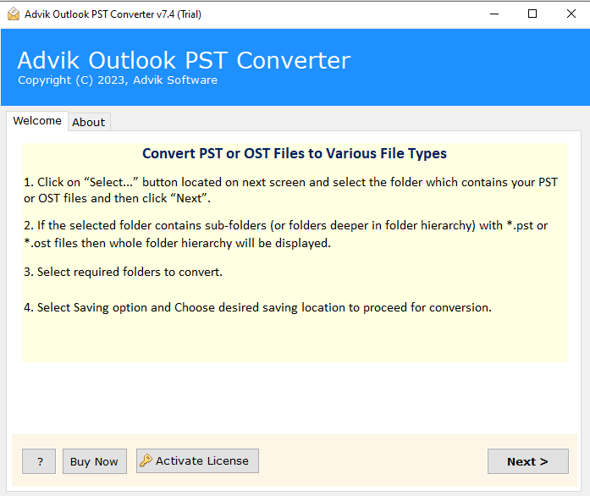This screenshot has height=496, width=590.
Task: Click the key icon on Activate License
Action: (x=146, y=460)
